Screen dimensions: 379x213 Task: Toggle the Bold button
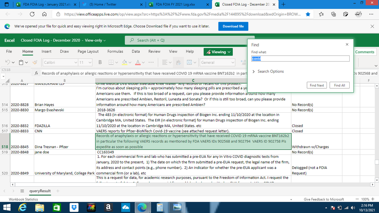(99, 62)
